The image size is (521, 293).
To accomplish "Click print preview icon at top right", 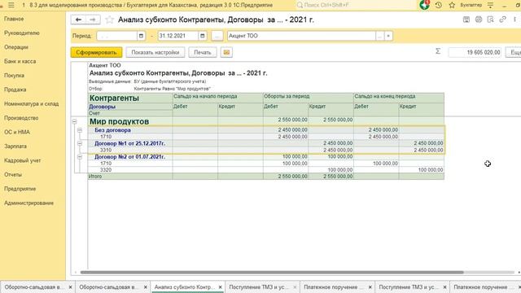I will [479, 20].
